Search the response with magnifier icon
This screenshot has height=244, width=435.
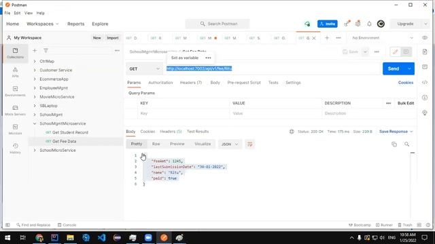[406, 144]
